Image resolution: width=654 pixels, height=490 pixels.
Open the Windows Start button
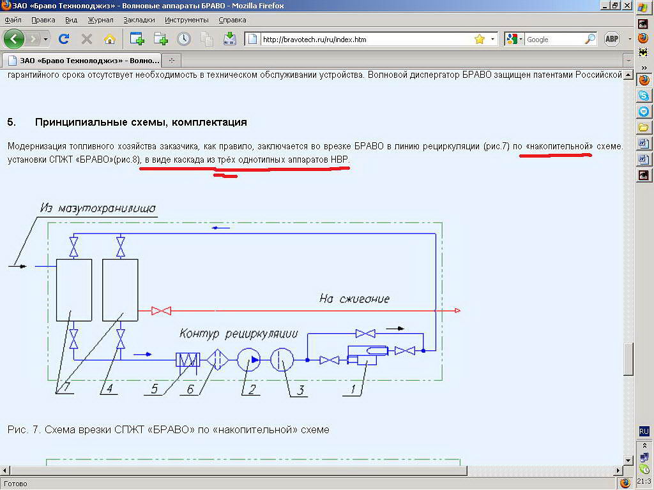[x=644, y=7]
